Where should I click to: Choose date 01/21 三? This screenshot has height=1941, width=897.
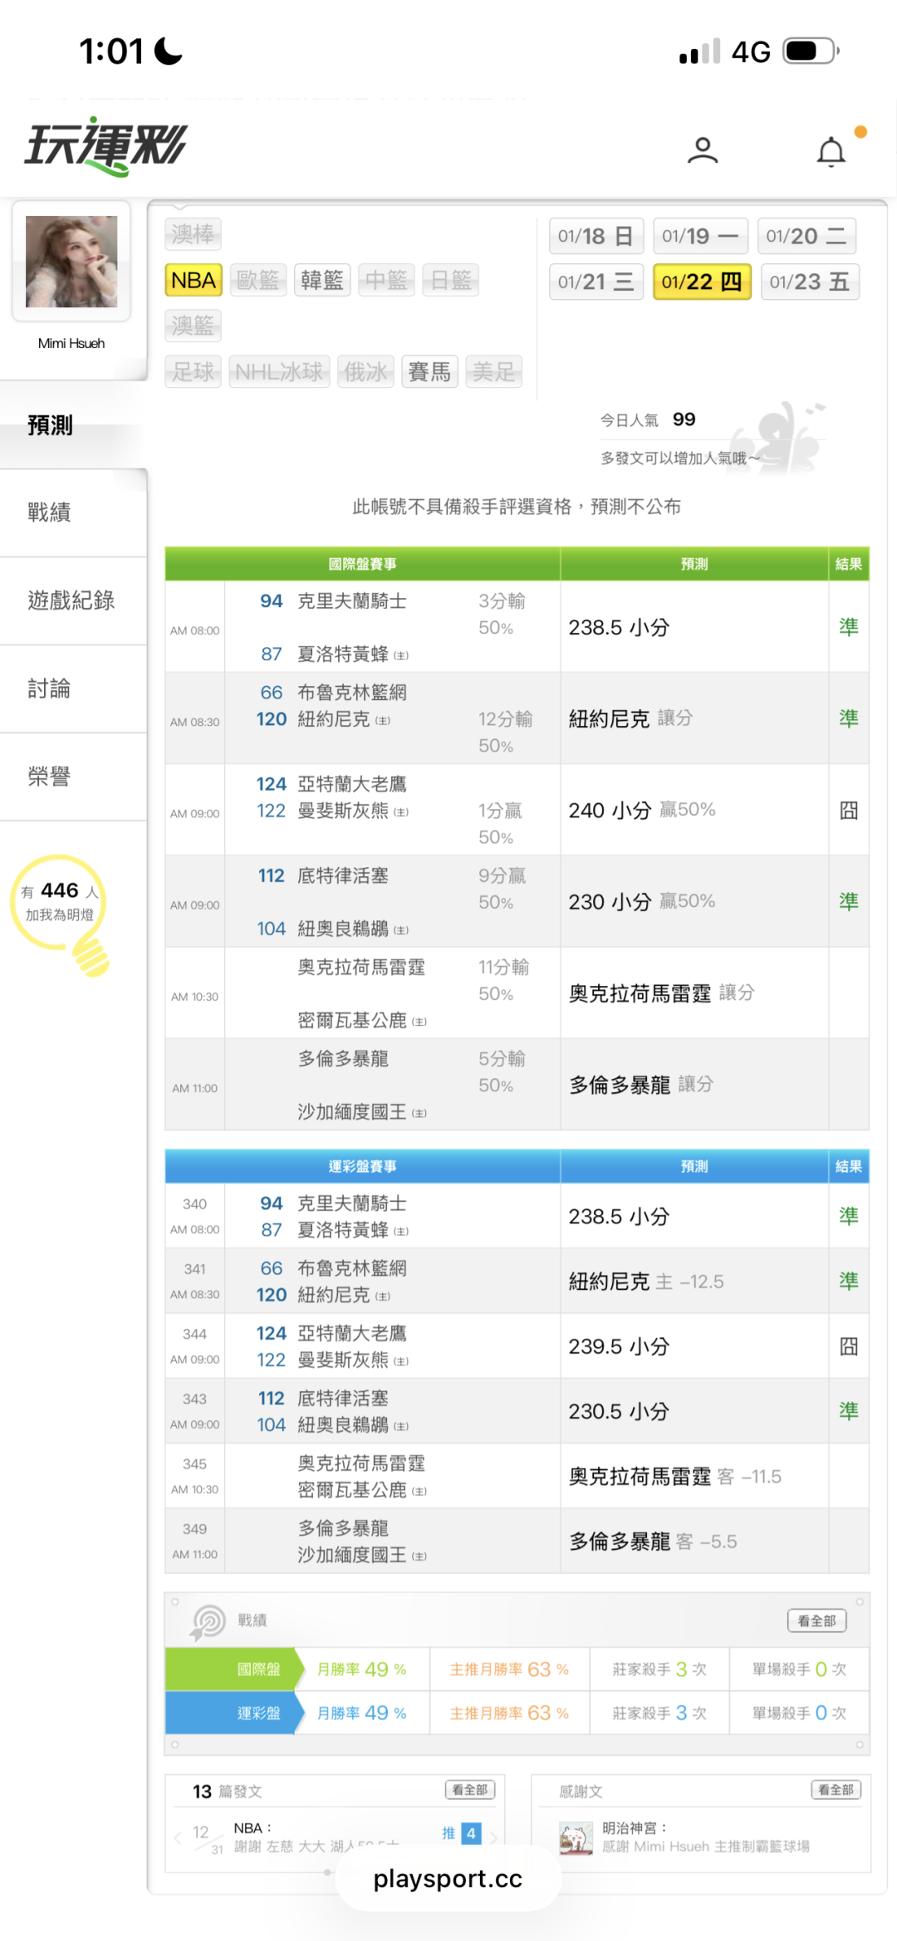click(596, 282)
